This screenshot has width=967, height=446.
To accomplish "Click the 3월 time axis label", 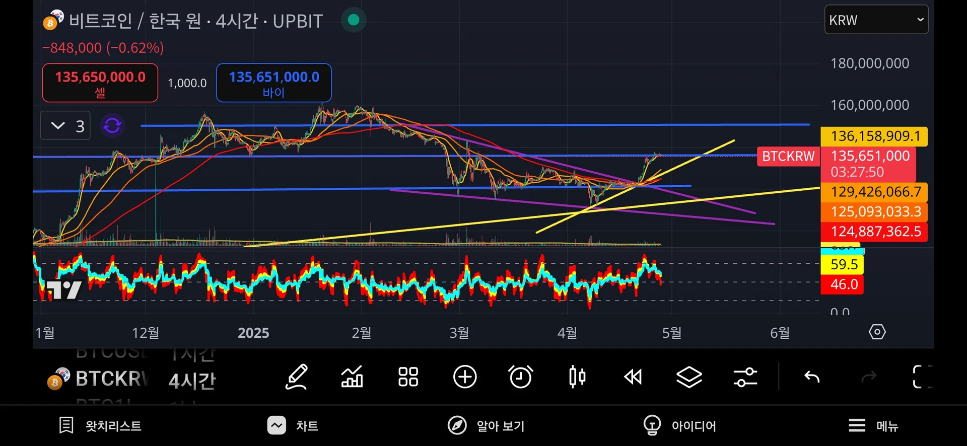I will [x=459, y=333].
